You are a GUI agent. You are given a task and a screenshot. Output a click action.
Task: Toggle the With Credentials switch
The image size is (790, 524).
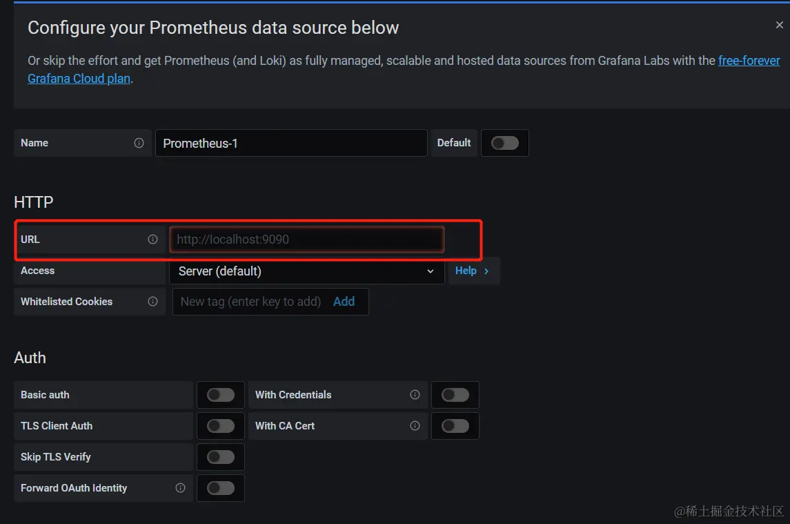click(x=455, y=395)
